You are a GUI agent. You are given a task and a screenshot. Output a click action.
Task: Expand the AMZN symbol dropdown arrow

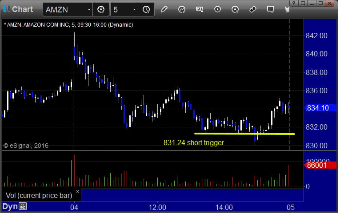click(x=89, y=10)
